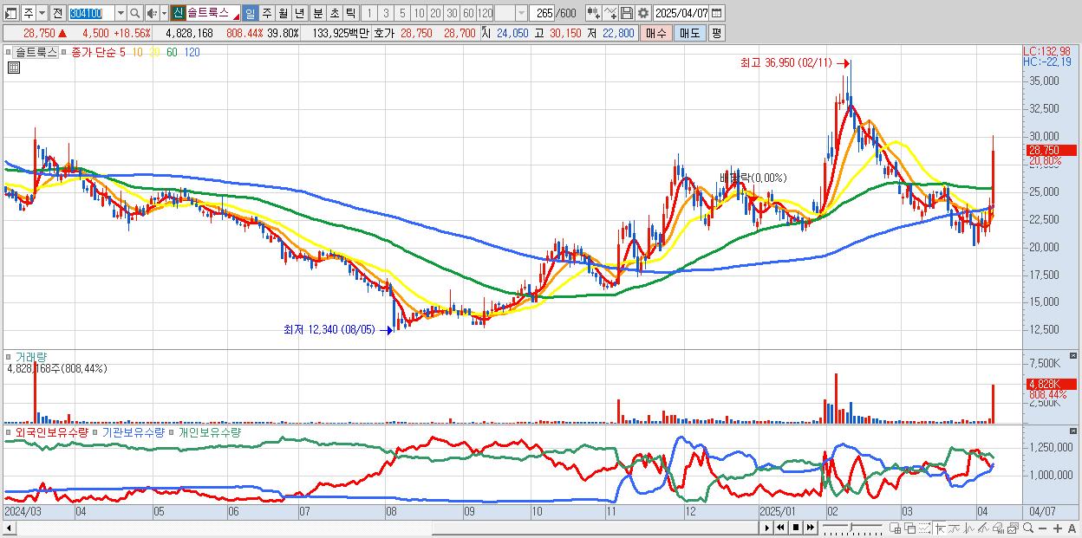Select the 년 (yearly) period toggle
Image resolution: width=1082 pixels, height=538 pixels.
coord(299,13)
